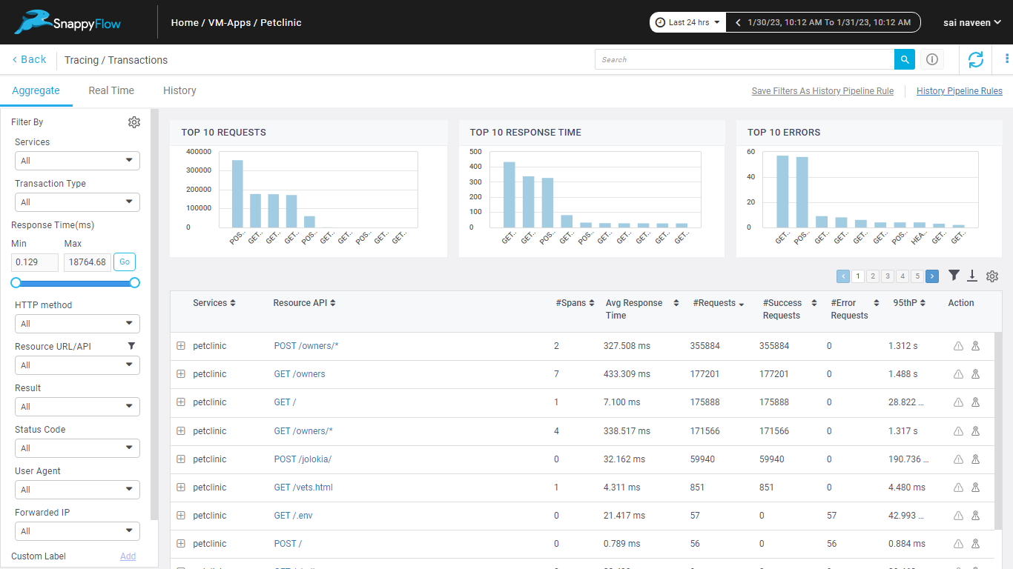Viewport: 1013px width, 569px height.
Task: Open the Filter By settings gear
Action: pos(134,122)
